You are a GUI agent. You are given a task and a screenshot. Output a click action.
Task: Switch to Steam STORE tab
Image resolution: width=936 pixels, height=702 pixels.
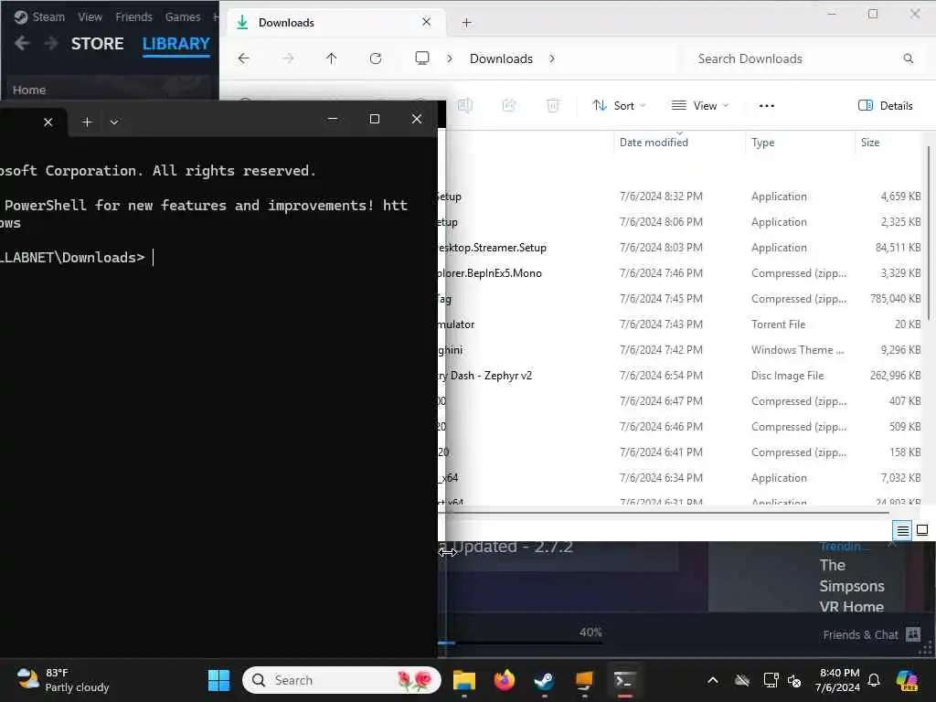click(97, 44)
